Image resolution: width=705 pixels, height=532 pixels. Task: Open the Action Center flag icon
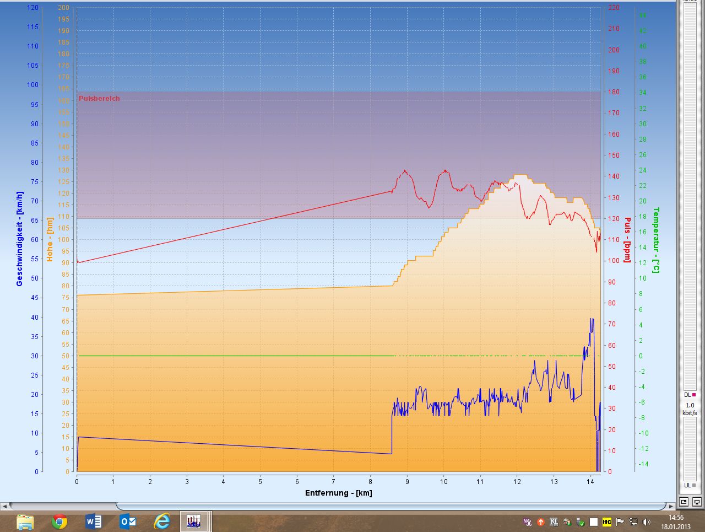click(x=620, y=522)
